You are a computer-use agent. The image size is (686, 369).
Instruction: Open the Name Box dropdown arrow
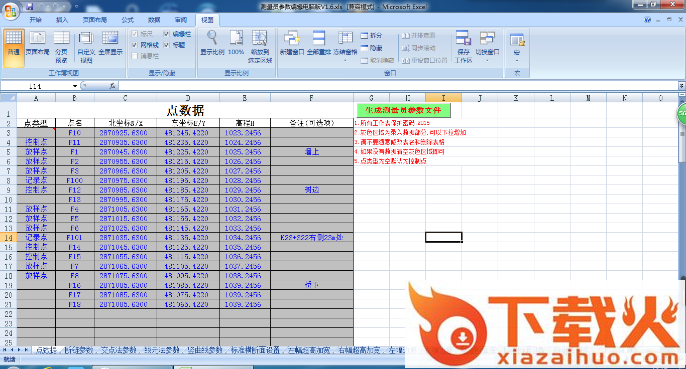coord(75,86)
